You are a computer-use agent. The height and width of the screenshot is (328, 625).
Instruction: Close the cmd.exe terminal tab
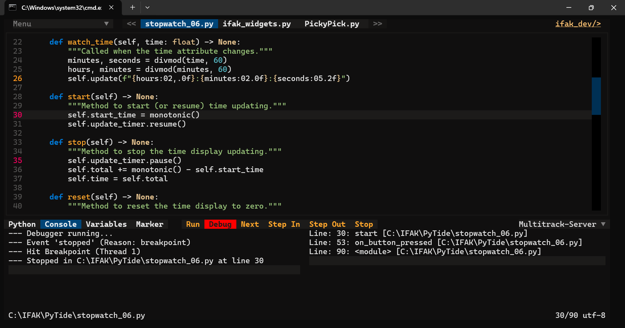pyautogui.click(x=111, y=7)
